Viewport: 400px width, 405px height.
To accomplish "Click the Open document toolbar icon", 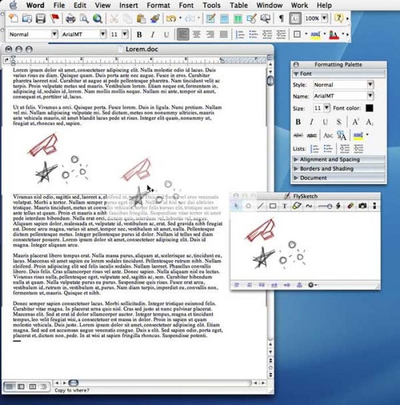I will point(27,18).
